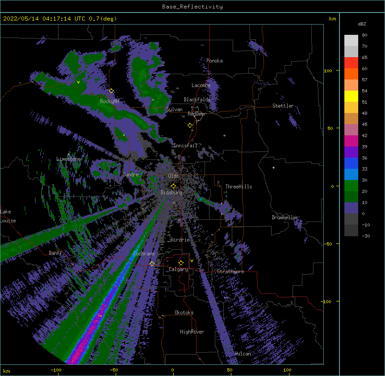This screenshot has height=376, width=385.
Task: Click the Sylvan label
Action: click(x=174, y=109)
